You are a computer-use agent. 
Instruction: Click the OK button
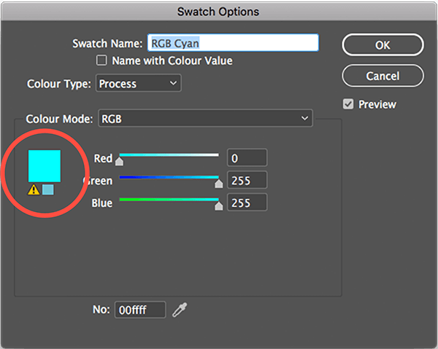pos(383,45)
